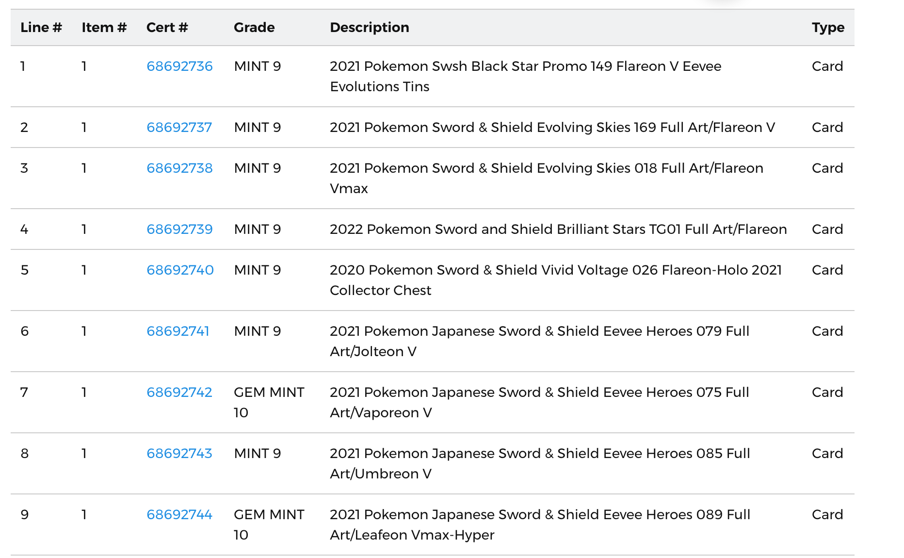
Task: Click the Grade column header
Action: click(254, 27)
